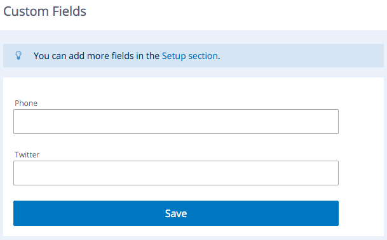Click the word Fields in the page title
387x240 pixels.
[69, 11]
